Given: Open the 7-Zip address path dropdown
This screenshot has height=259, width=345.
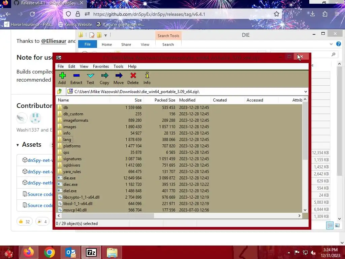Looking at the screenshot, I should (x=305, y=92).
